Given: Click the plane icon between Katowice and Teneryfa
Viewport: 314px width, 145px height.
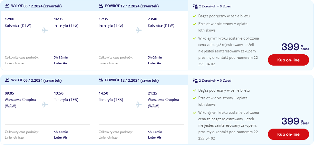Looking at the screenshot, I should [45, 30].
